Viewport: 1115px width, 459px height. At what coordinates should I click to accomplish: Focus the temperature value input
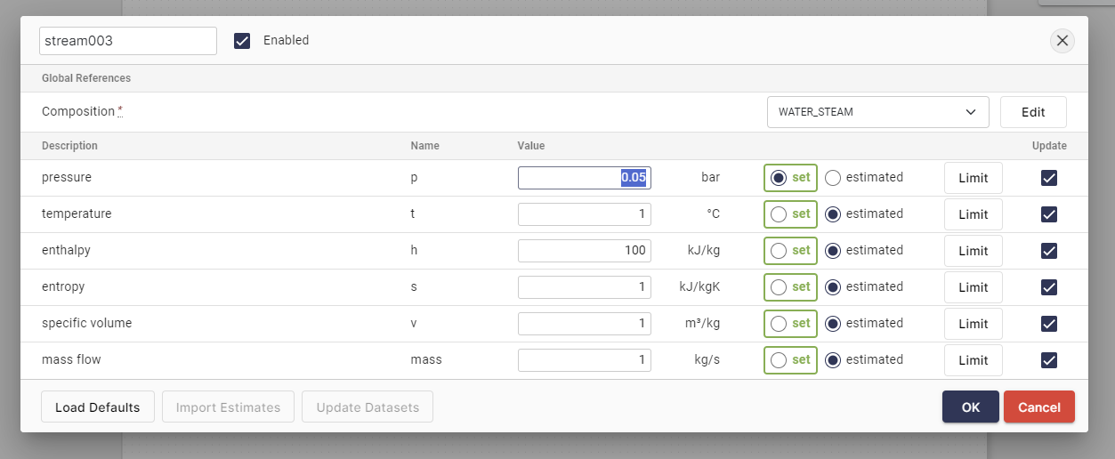pos(584,214)
